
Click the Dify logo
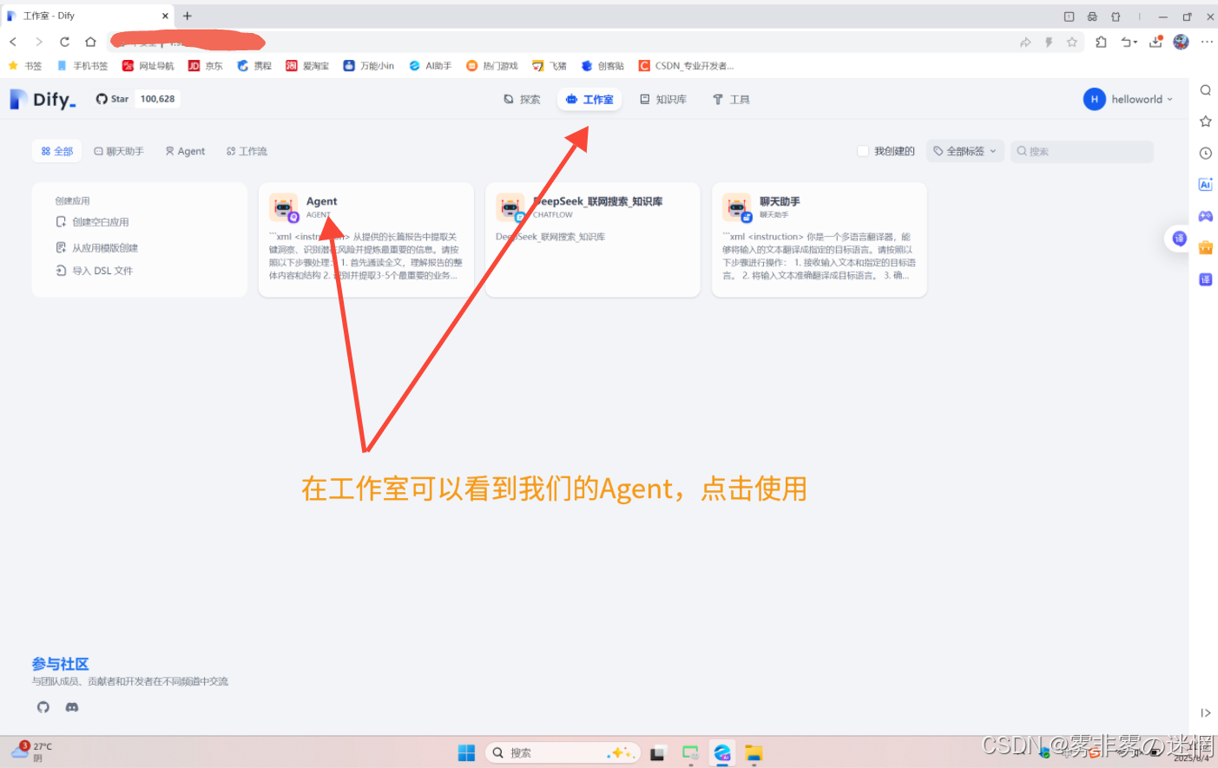(x=43, y=100)
